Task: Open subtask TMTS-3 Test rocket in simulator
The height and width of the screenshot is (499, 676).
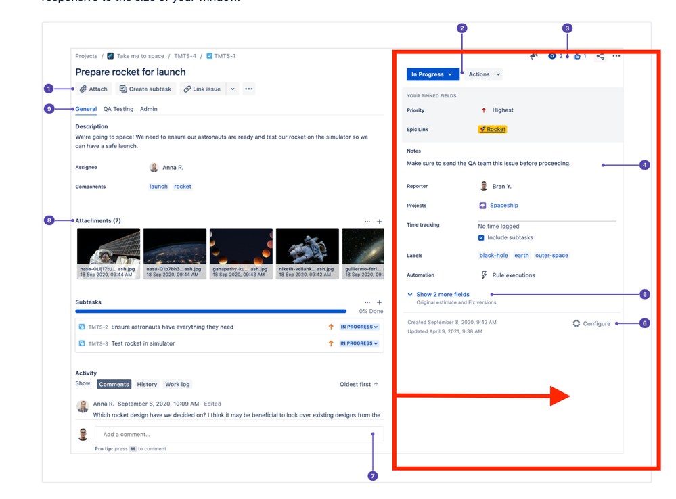Action: [229, 344]
